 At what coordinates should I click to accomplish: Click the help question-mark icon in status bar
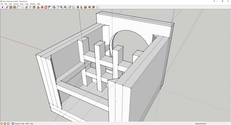[x=12, y=123]
